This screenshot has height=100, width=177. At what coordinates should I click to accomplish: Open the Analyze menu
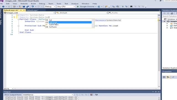75,4
